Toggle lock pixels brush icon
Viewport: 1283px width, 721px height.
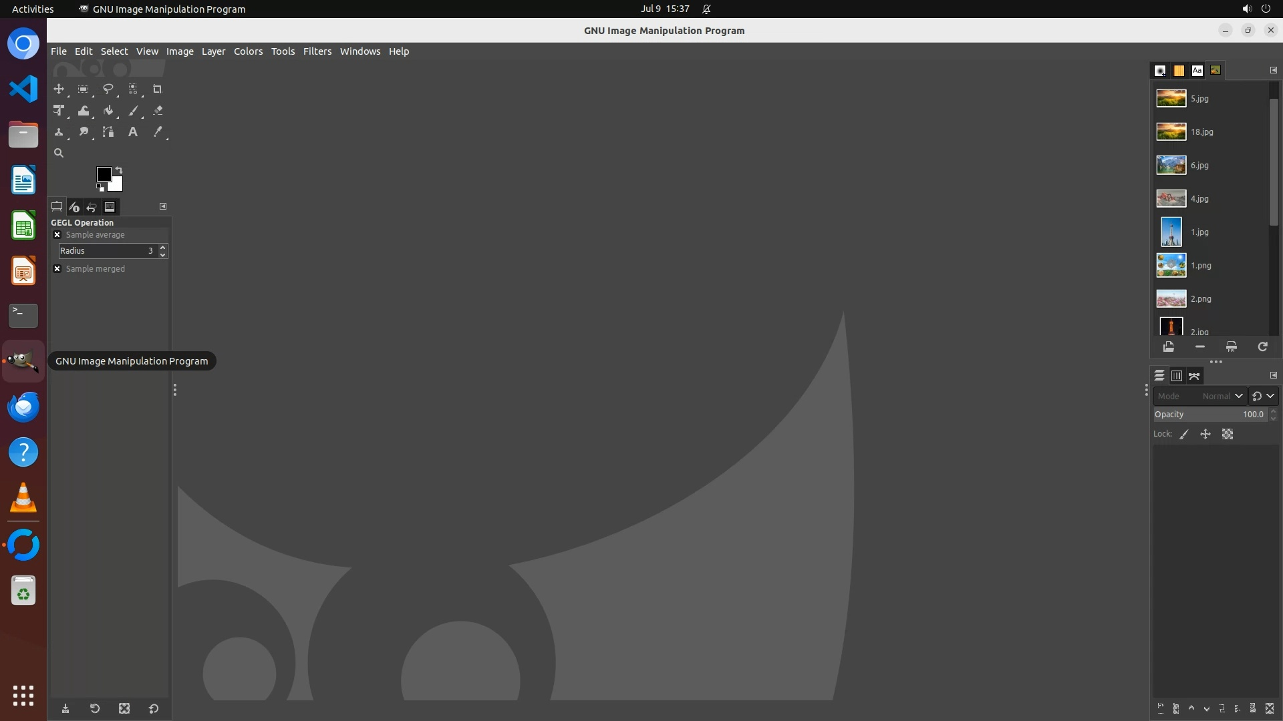1183,434
